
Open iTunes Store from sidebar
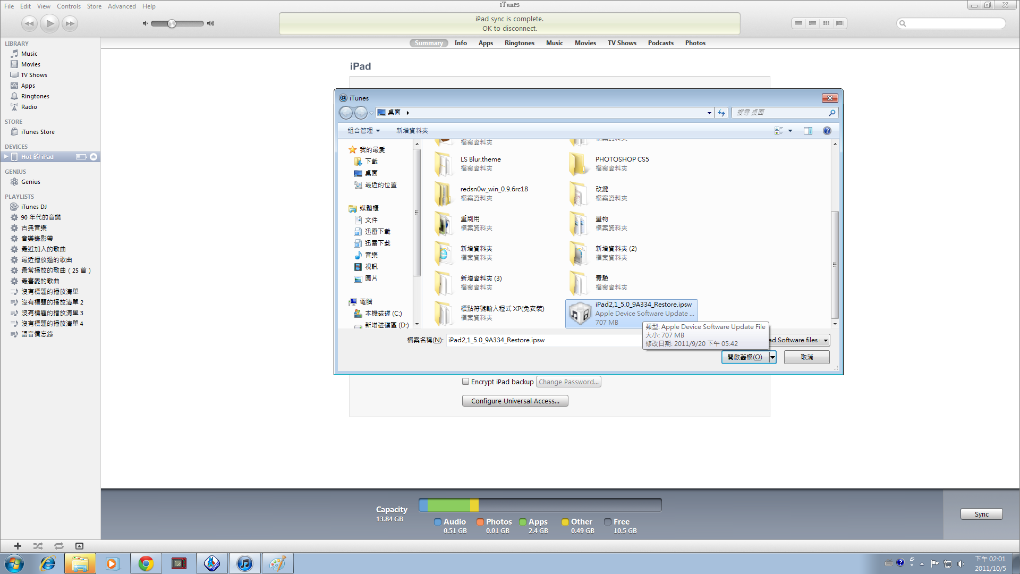click(x=38, y=132)
